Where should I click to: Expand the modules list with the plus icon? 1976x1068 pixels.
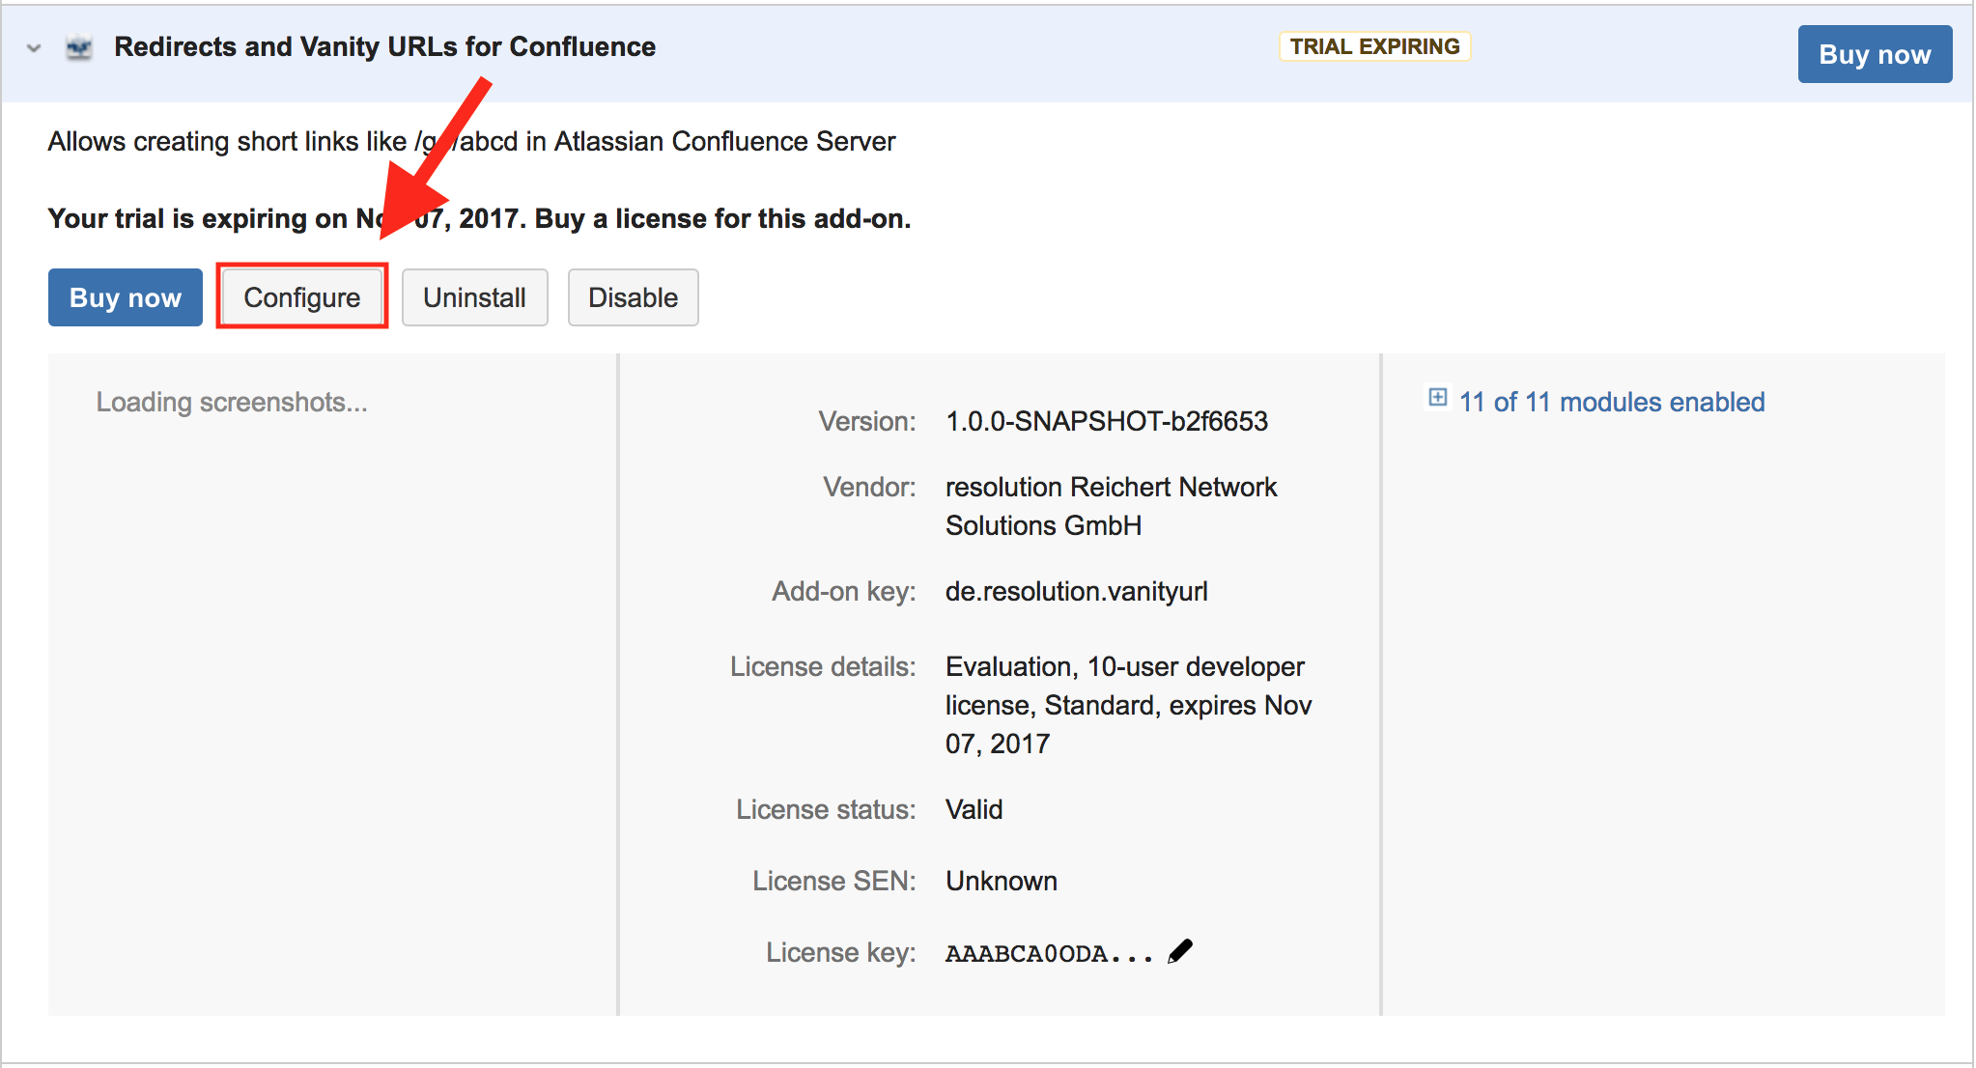coord(1438,398)
